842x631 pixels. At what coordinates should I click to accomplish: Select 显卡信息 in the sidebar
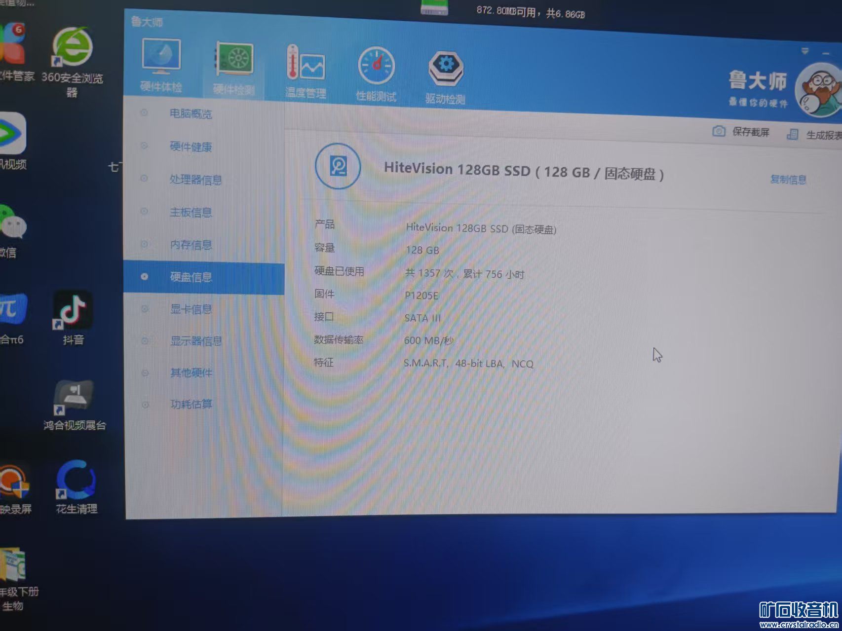tap(191, 309)
